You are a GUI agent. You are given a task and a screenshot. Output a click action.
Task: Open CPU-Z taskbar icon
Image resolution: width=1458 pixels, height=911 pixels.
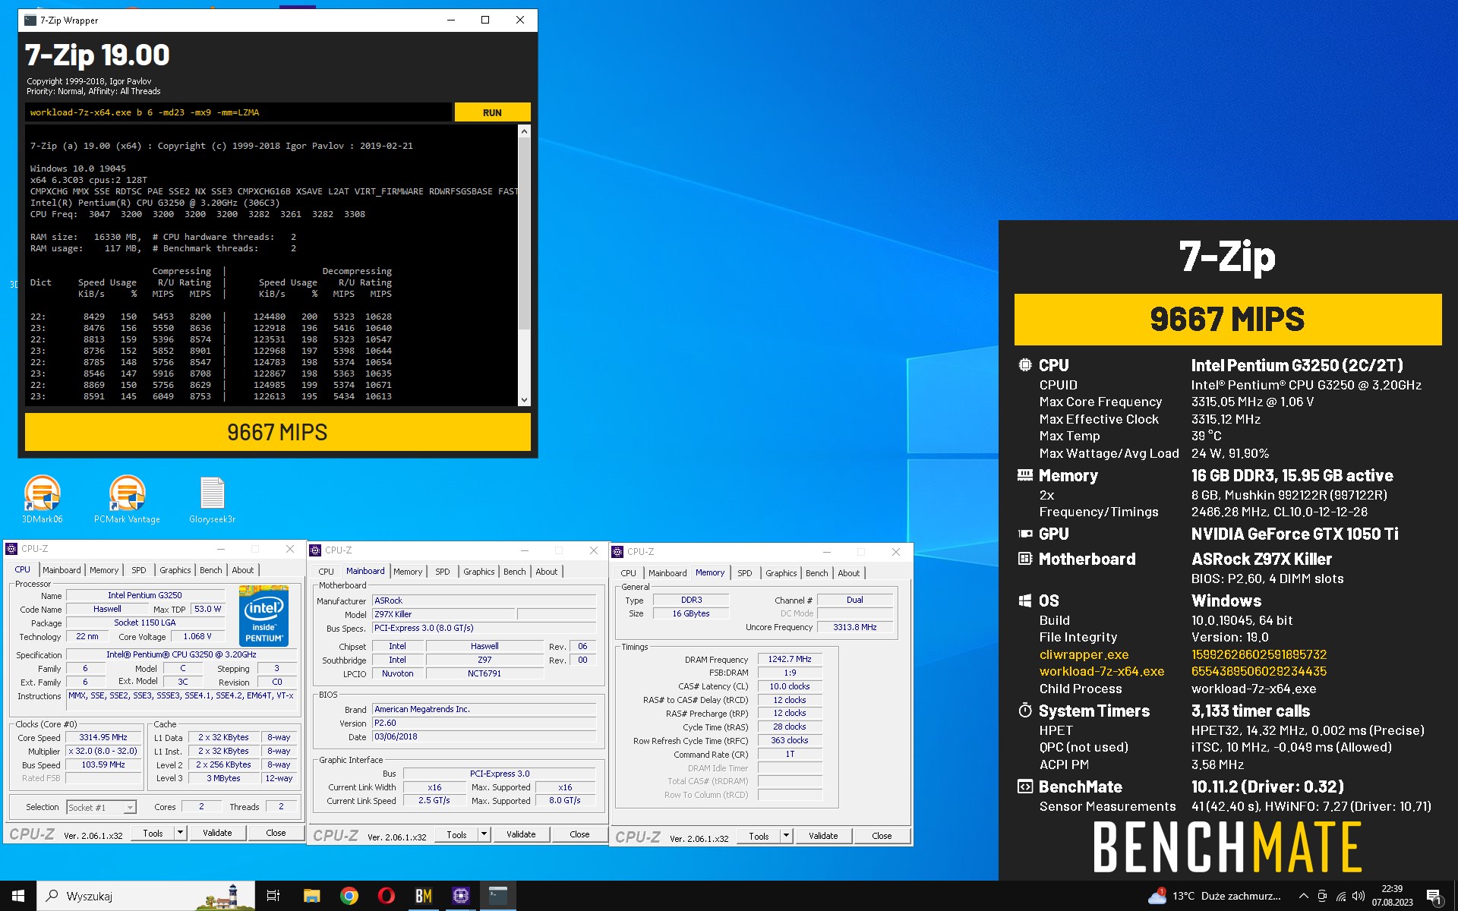click(x=461, y=896)
